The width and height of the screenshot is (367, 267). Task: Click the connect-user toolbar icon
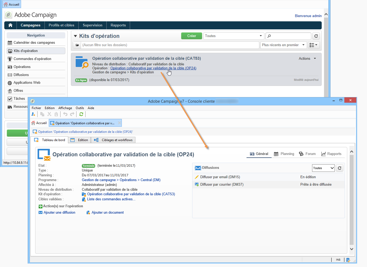pos(33,114)
